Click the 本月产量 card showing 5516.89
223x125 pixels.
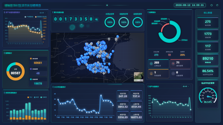pyautogui.click(x=123, y=116)
